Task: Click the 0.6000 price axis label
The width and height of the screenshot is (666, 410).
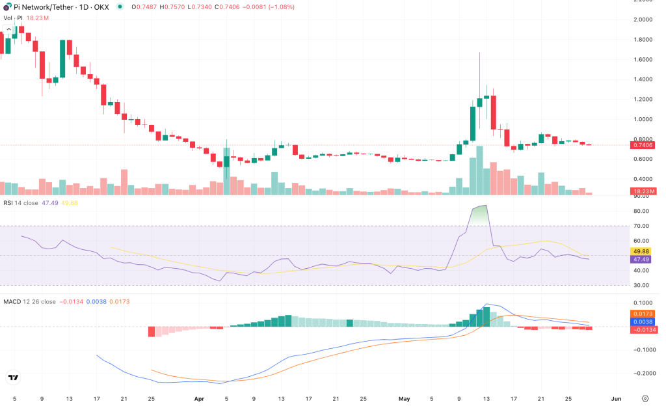Action: [x=643, y=159]
